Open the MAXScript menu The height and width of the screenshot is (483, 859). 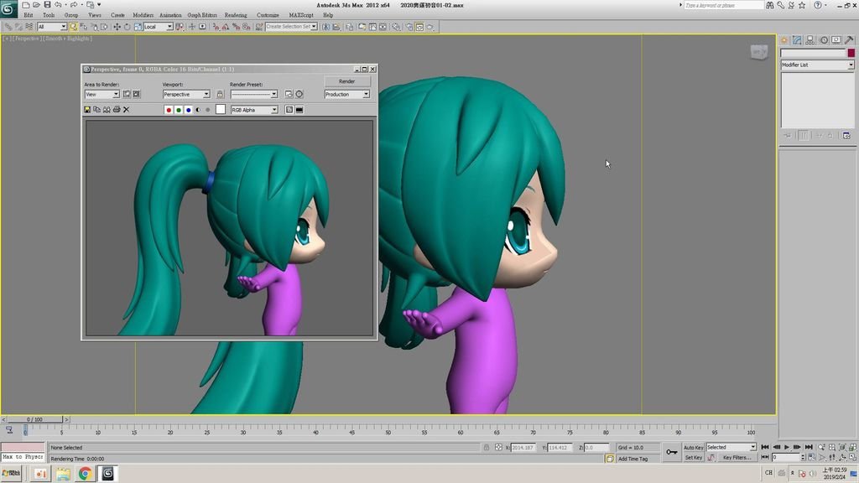pos(301,15)
